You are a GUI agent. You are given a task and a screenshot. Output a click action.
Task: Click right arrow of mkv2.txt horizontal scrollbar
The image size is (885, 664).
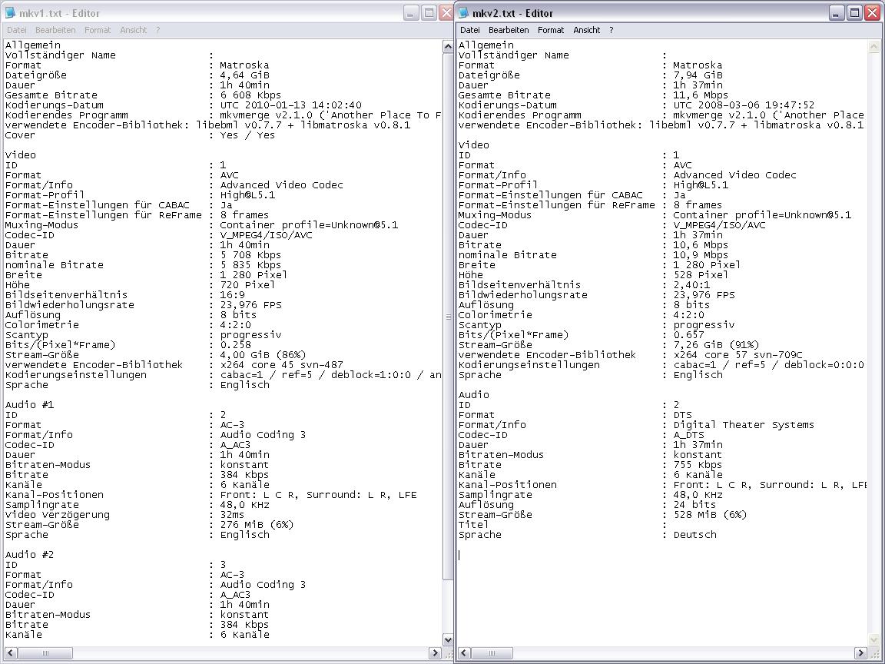pyautogui.click(x=862, y=653)
